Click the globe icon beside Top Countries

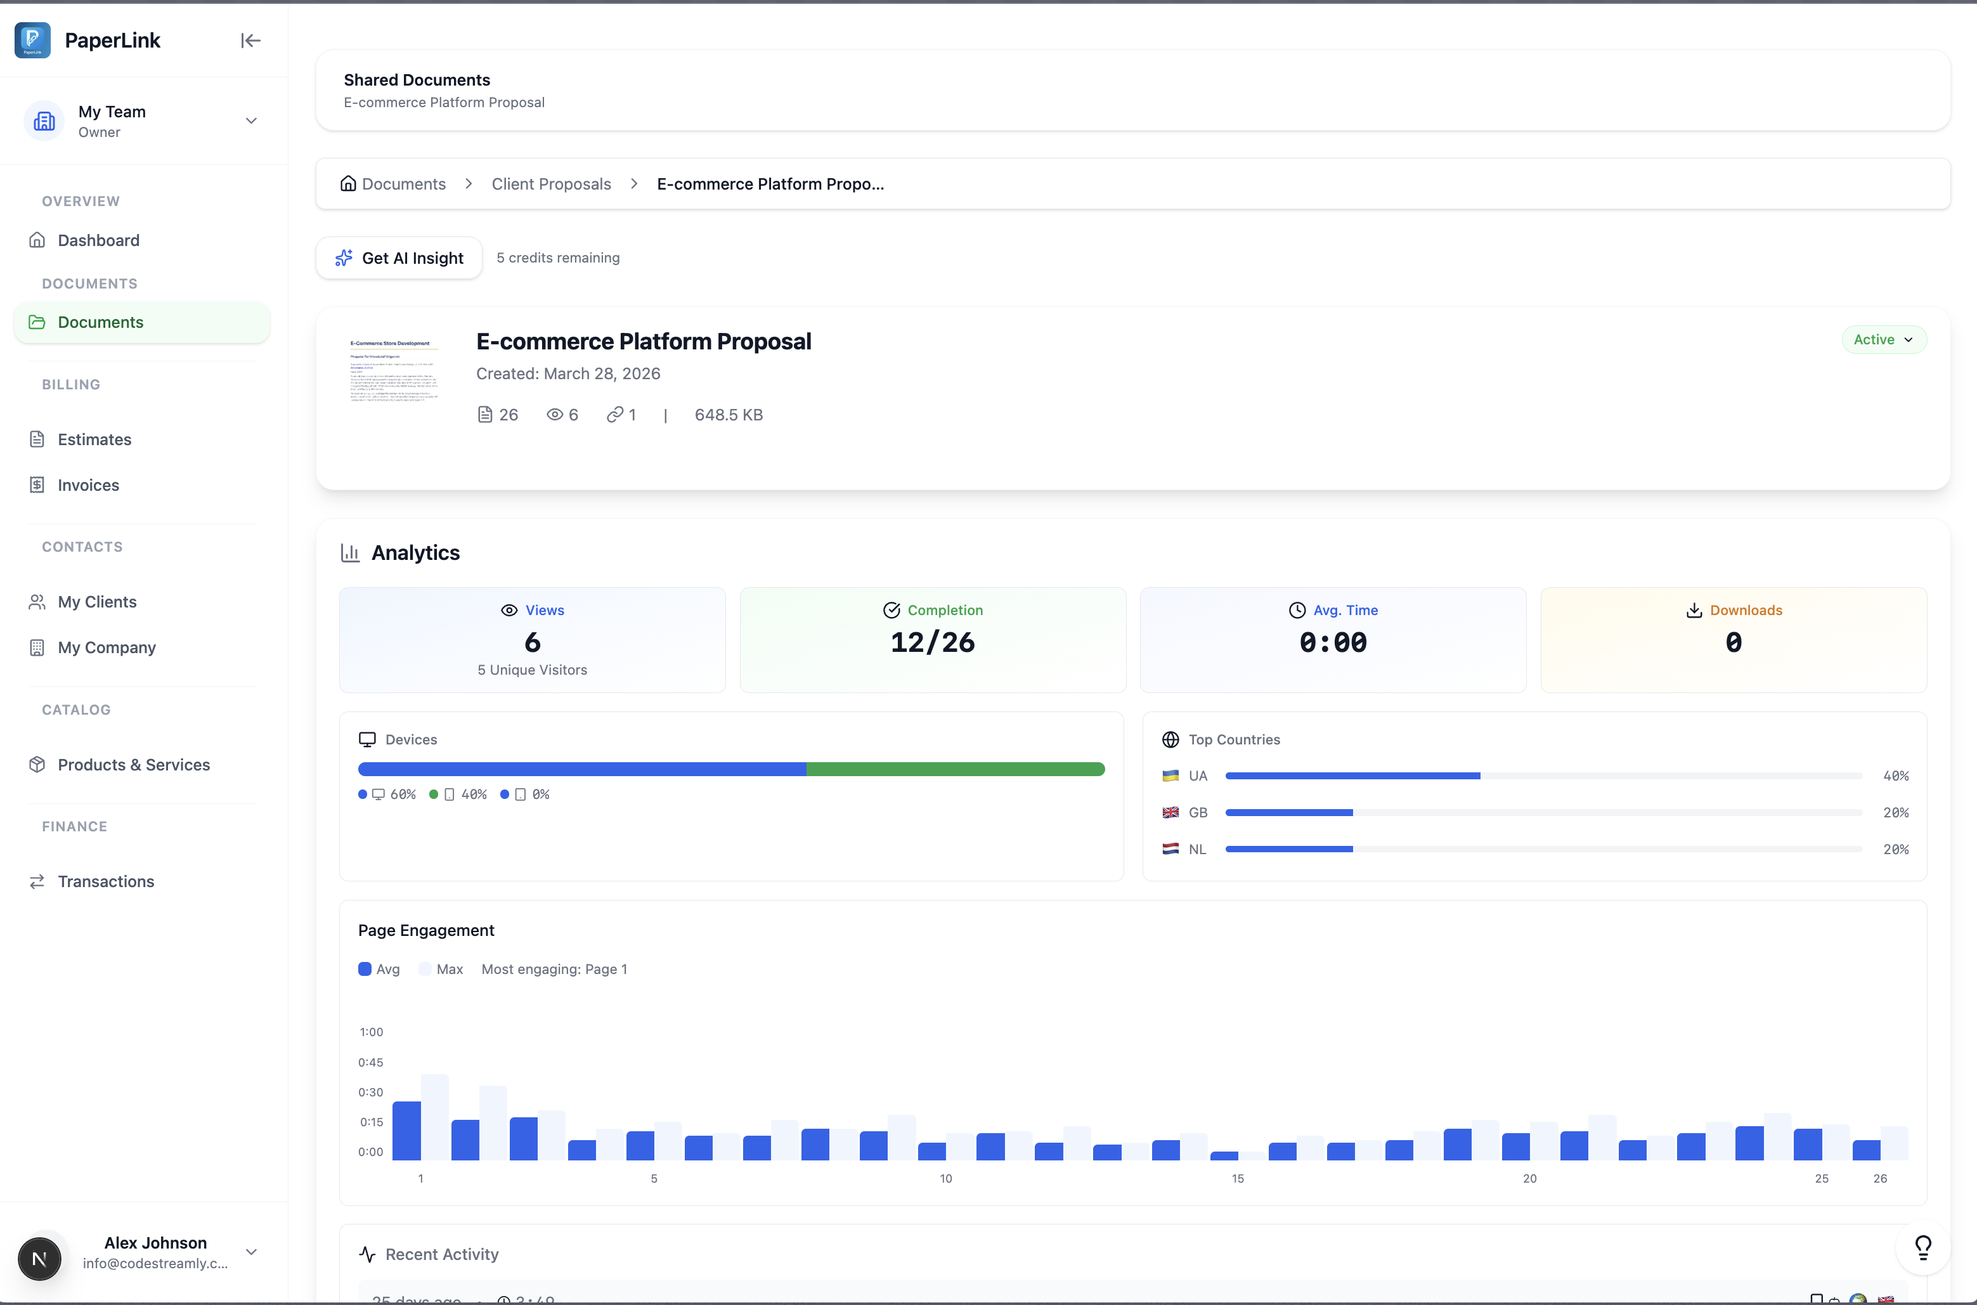point(1170,739)
